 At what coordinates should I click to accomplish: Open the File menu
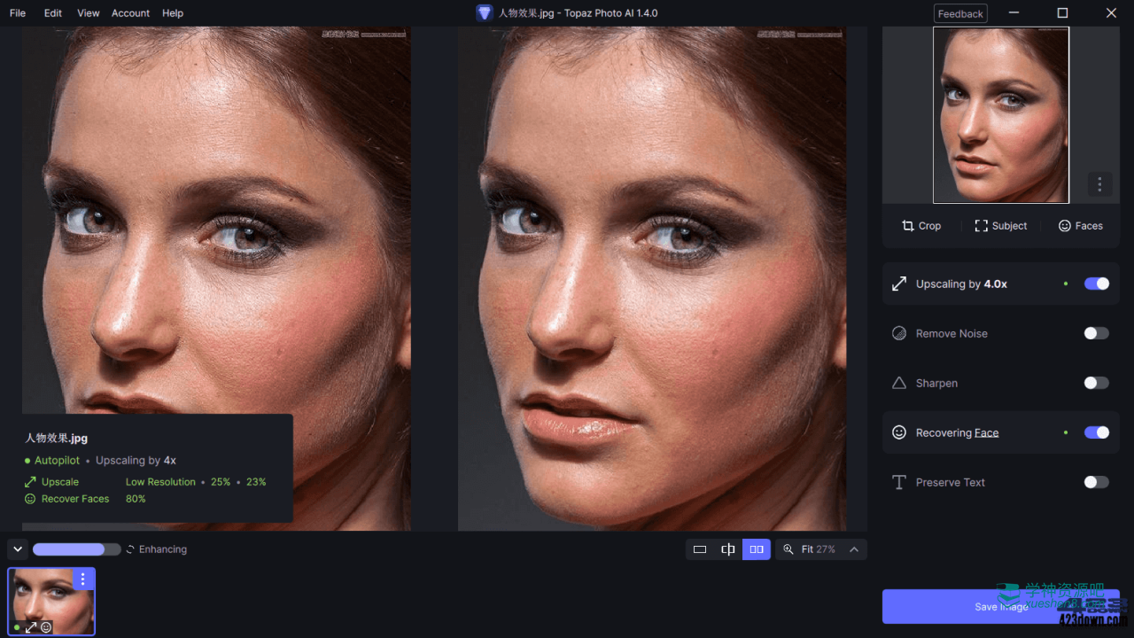coord(18,13)
